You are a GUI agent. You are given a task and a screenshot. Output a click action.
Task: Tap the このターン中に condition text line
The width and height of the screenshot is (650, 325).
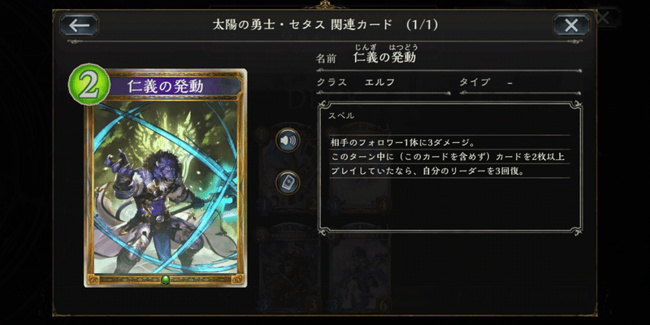point(448,157)
